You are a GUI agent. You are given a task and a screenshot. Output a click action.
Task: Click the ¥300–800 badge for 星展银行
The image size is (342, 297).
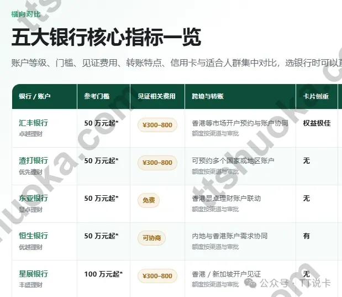click(157, 276)
